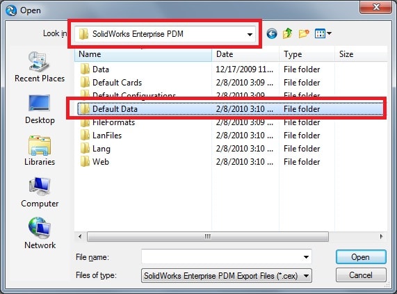This screenshot has height=294, width=397.
Task: Open Recent Places in sidebar
Action: click(x=40, y=67)
